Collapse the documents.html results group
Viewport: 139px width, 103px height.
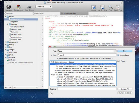pos(51,62)
